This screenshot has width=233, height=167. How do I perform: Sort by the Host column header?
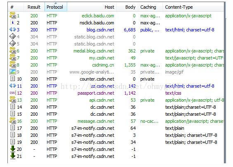109,7
